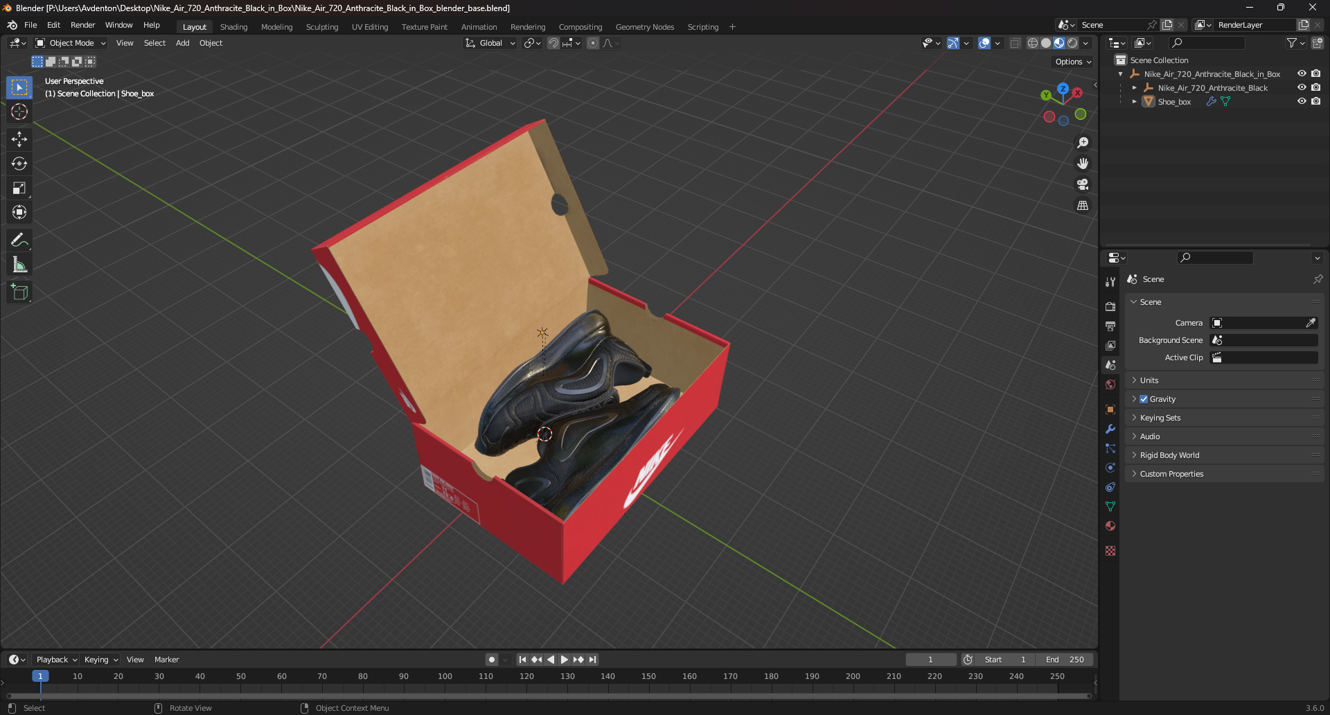The image size is (1330, 715).
Task: Select the Add Cube tool
Action: coord(19,292)
